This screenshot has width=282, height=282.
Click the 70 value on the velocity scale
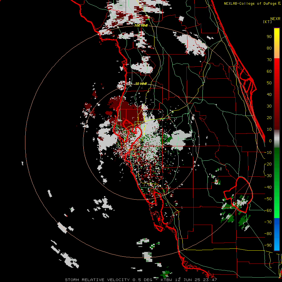[x=269, y=60]
